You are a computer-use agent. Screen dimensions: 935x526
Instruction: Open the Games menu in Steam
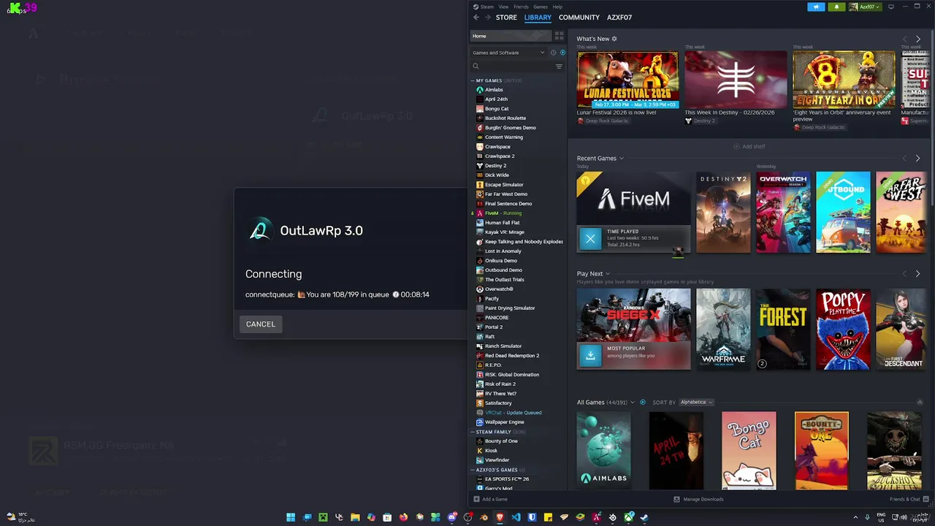coord(541,7)
